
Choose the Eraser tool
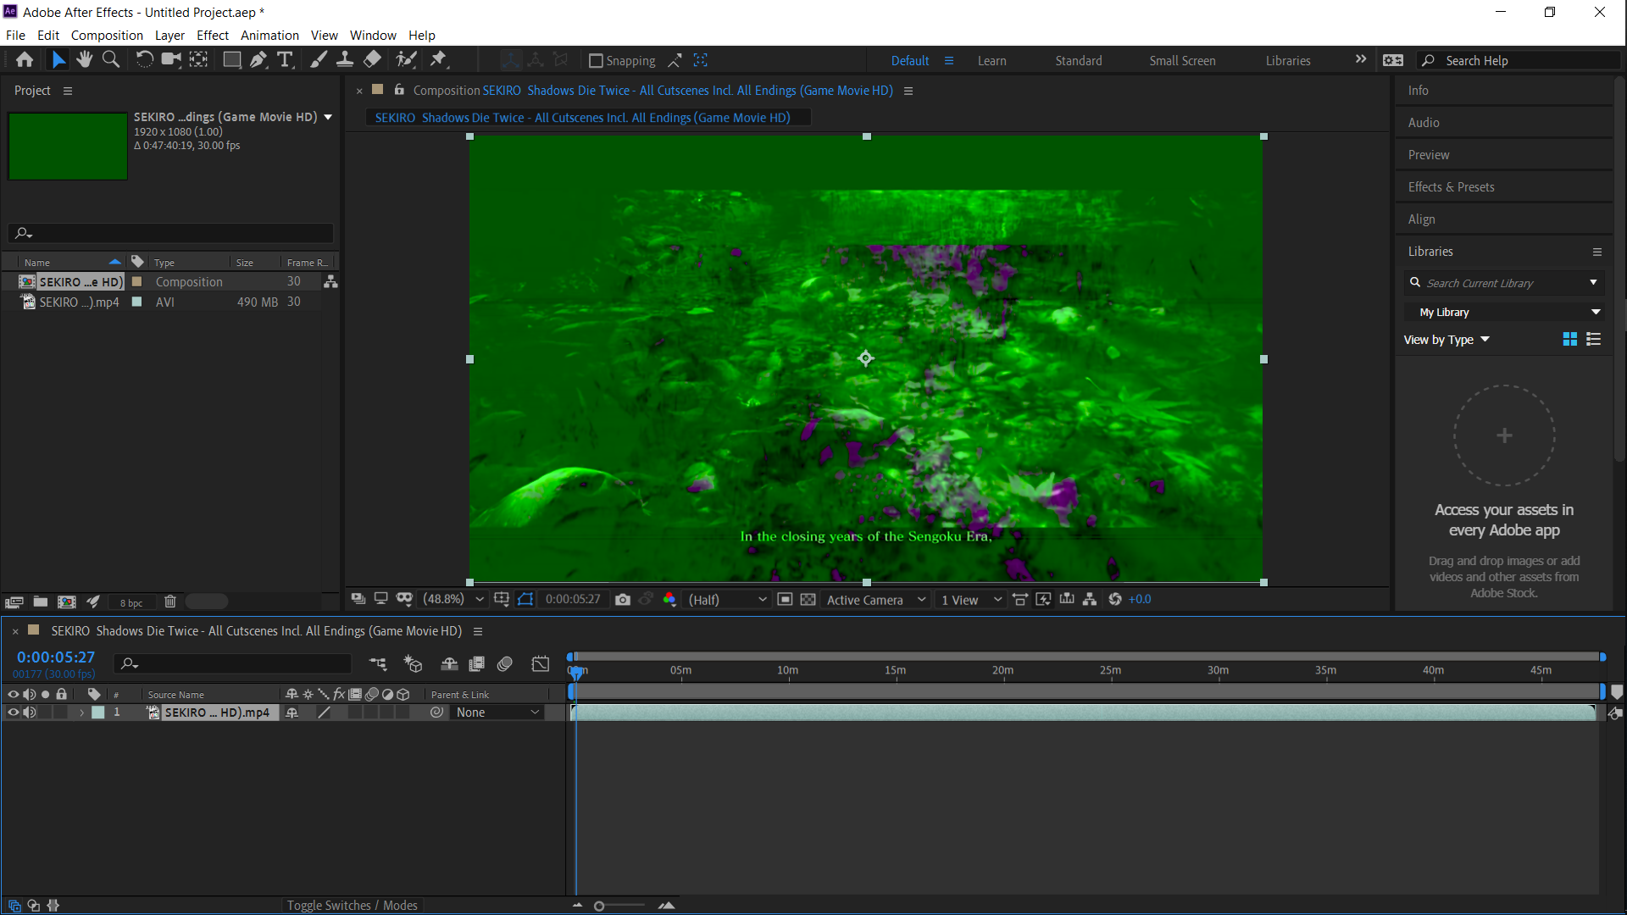pos(372,60)
